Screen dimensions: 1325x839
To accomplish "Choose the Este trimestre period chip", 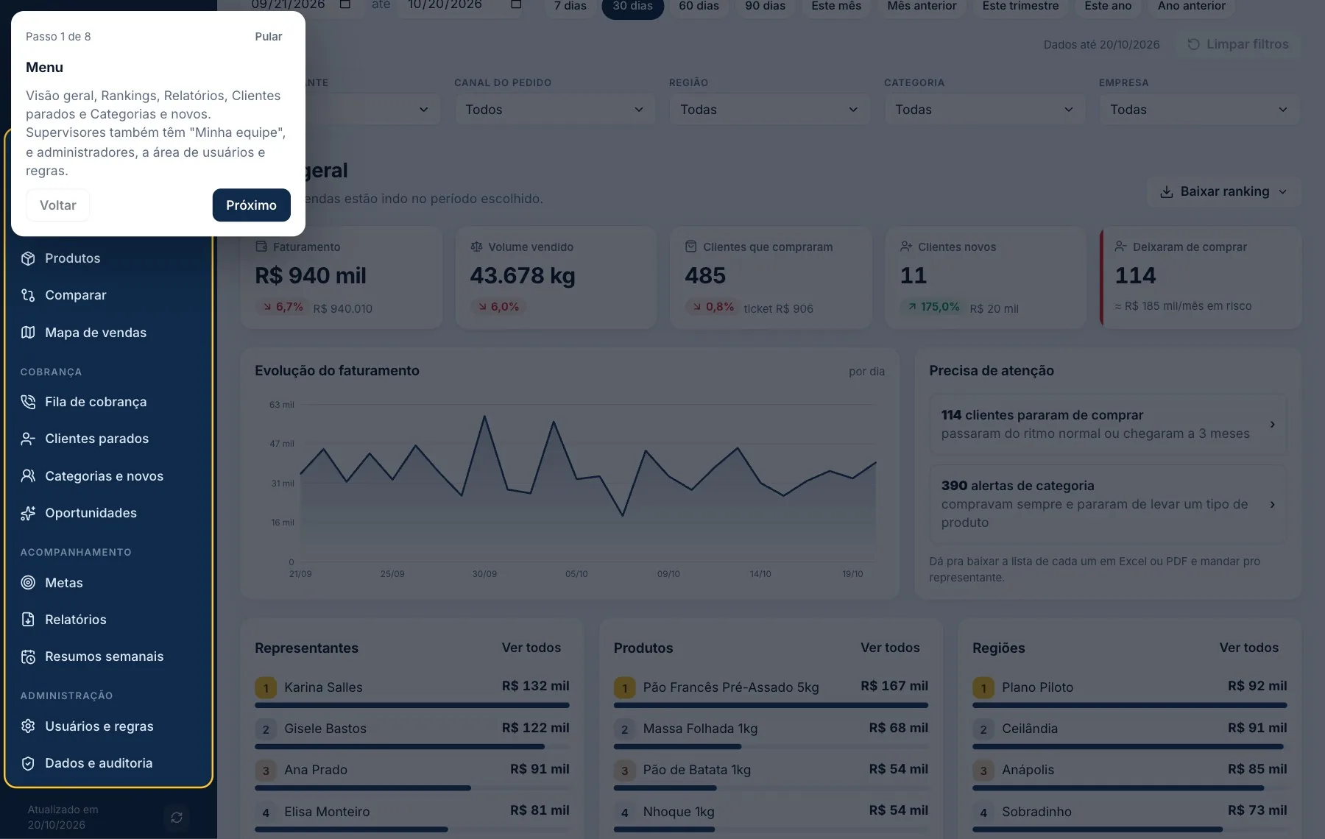I will 1020,7.
